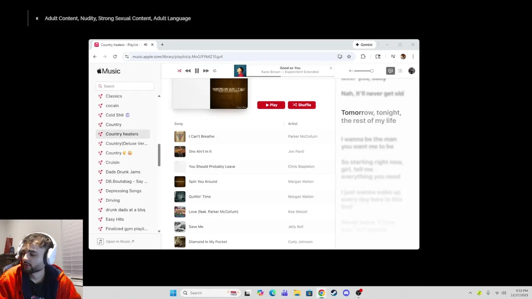The image size is (532, 299).
Task: Reload the page with the refresh icon
Action: pyautogui.click(x=115, y=56)
